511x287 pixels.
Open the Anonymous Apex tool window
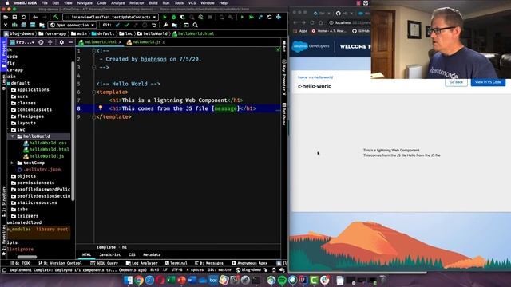point(250,263)
